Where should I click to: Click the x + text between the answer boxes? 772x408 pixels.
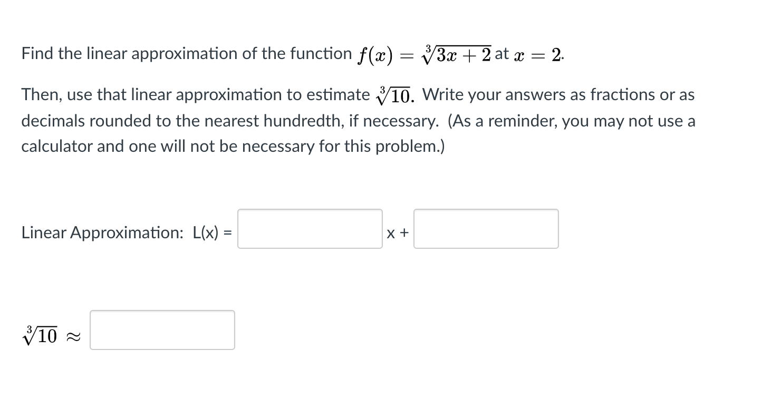(x=398, y=232)
